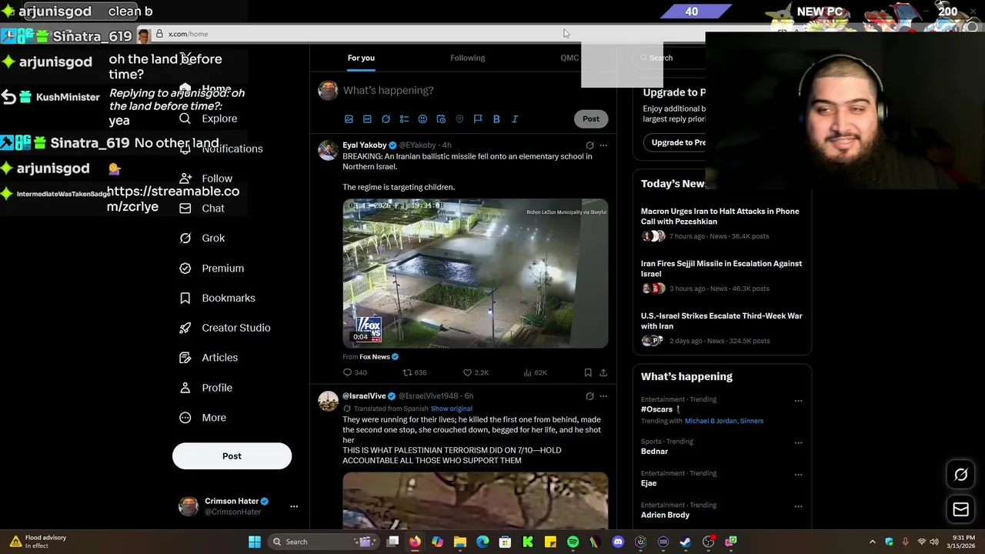Toggle italic formatting in composer
Screen dimensions: 985x554
point(515,119)
